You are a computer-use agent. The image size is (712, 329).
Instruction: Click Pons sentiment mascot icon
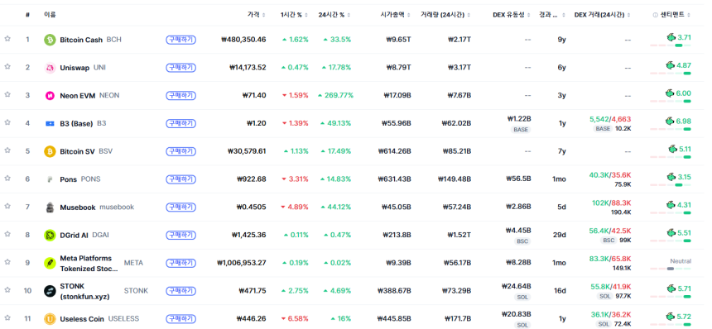pos(671,177)
